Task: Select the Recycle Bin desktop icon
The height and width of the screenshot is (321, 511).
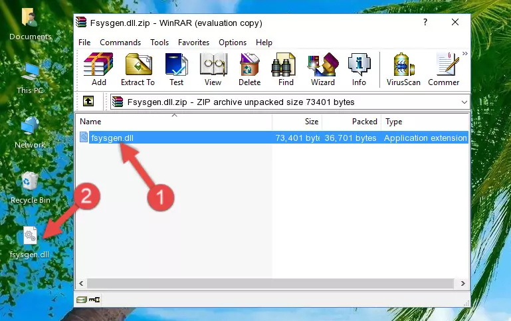Action: pos(30,187)
